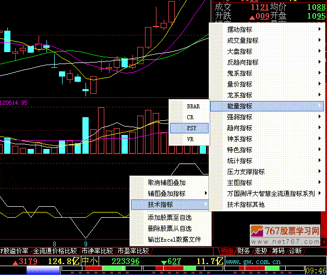Switch to the 诊断 tab
The height and width of the screenshot is (275, 327).
point(296,251)
